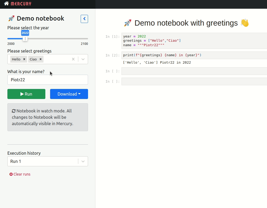Open the Mercury logo link
The image size is (267, 208).
21,4
